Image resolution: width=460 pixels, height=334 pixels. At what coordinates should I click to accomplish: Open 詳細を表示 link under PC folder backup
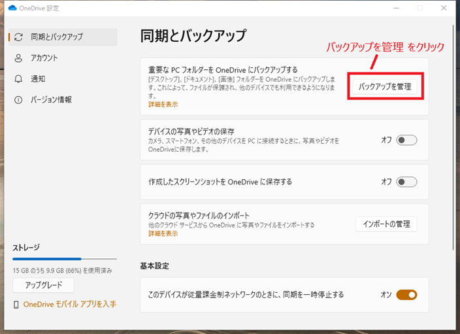[163, 105]
